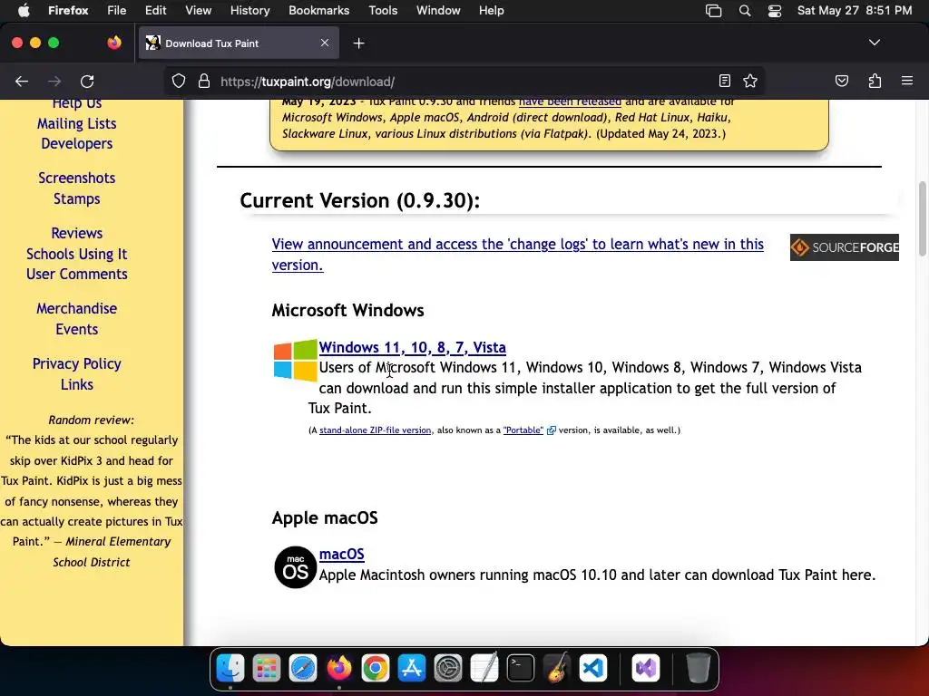Click the Firefox icon in the dock
The width and height of the screenshot is (929, 696).
339,668
